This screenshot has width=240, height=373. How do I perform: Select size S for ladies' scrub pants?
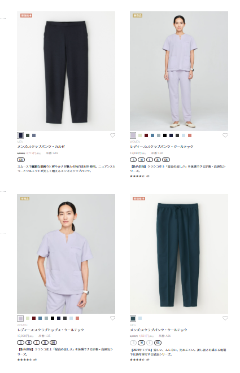click(x=134, y=160)
